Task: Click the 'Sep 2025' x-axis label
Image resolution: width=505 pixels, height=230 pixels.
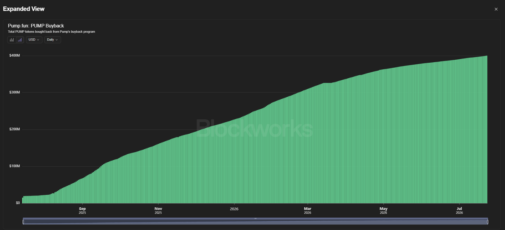Action: click(82, 210)
